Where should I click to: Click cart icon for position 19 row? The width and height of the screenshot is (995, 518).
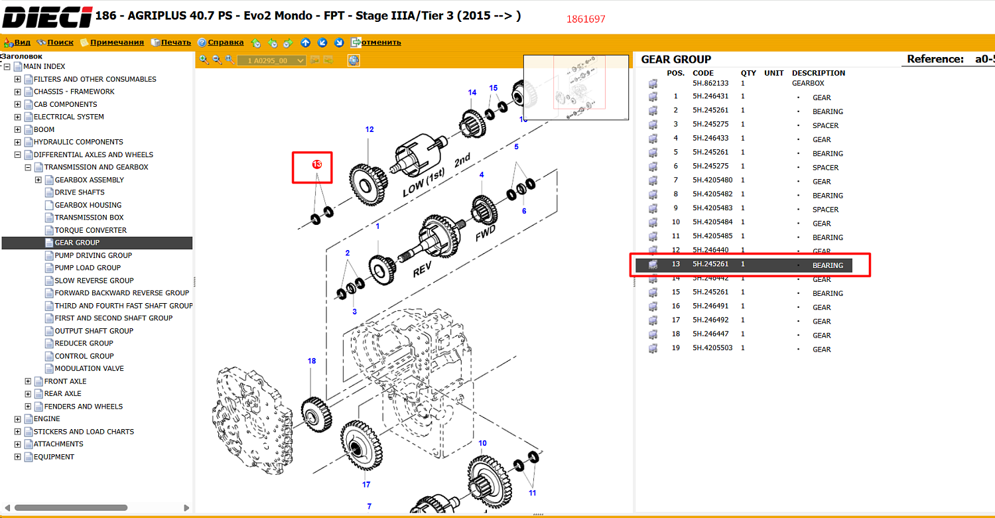[x=653, y=349]
